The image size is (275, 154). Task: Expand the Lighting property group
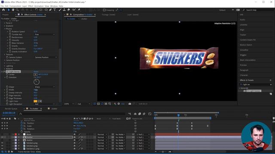[5, 66]
